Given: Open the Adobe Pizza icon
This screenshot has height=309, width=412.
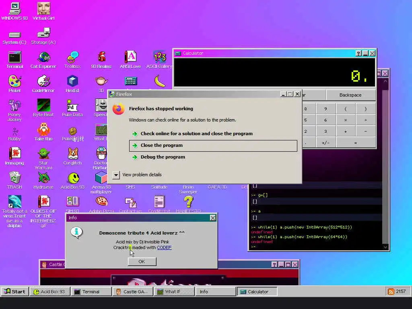Looking at the screenshot, I should pyautogui.click(x=101, y=204).
